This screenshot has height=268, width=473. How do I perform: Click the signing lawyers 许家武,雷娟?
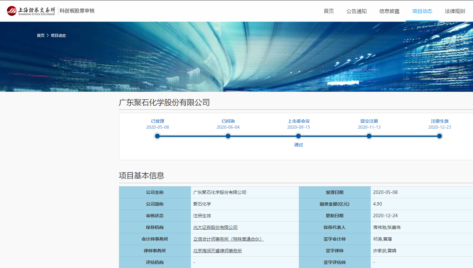click(385, 251)
